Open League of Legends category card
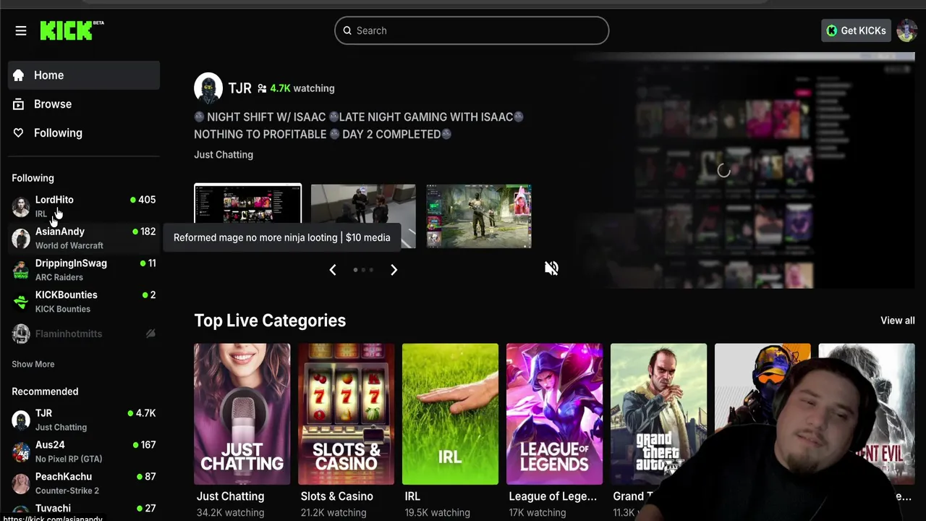Screen dimensions: 926x521 click(x=554, y=414)
